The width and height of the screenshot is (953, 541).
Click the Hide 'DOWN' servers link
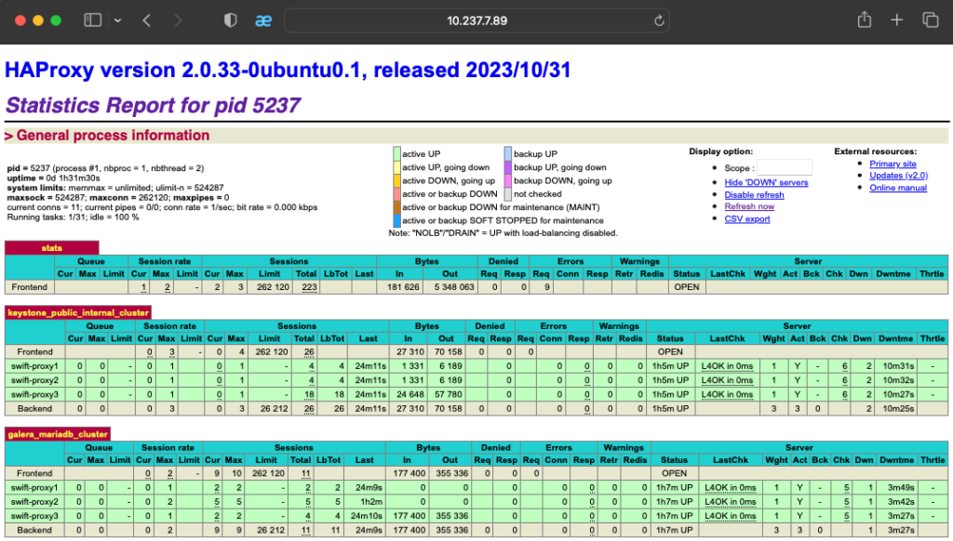point(766,183)
